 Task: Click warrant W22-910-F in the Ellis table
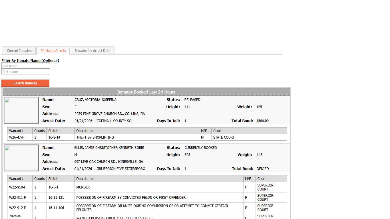(17, 187)
